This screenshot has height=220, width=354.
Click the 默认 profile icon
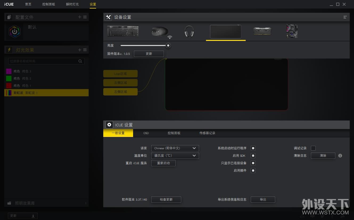pyautogui.click(x=14, y=31)
